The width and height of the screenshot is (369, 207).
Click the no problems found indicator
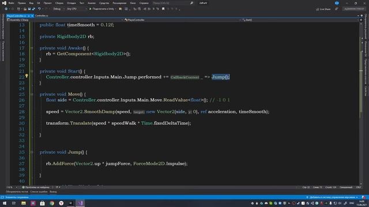[36, 187]
